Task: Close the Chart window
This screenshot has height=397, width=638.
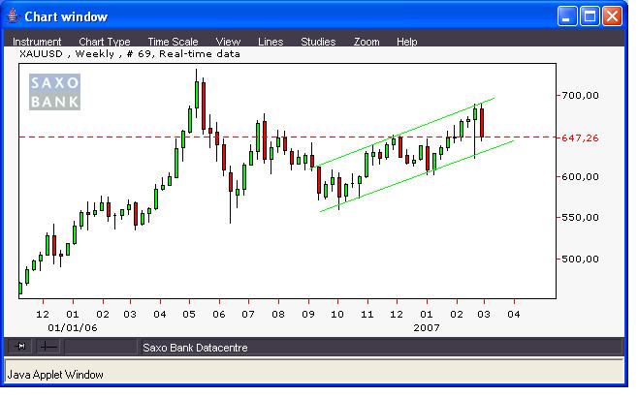Action: [x=612, y=16]
